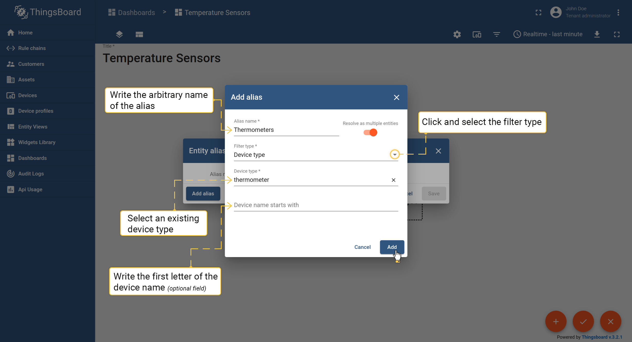Click the Device name starts with field
The image size is (632, 342).
[x=316, y=205]
